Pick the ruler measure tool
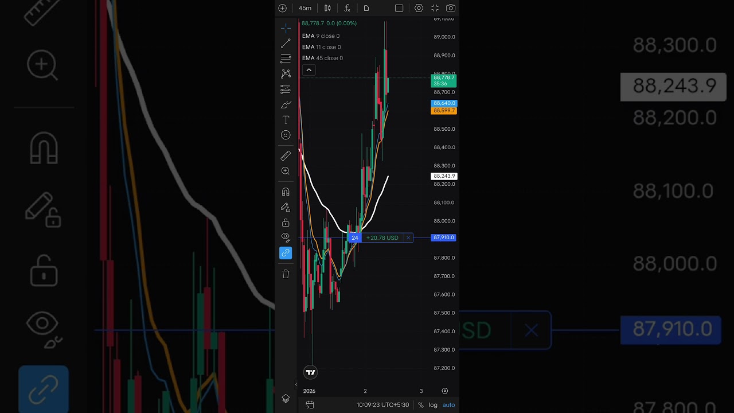The height and width of the screenshot is (413, 734). [286, 156]
